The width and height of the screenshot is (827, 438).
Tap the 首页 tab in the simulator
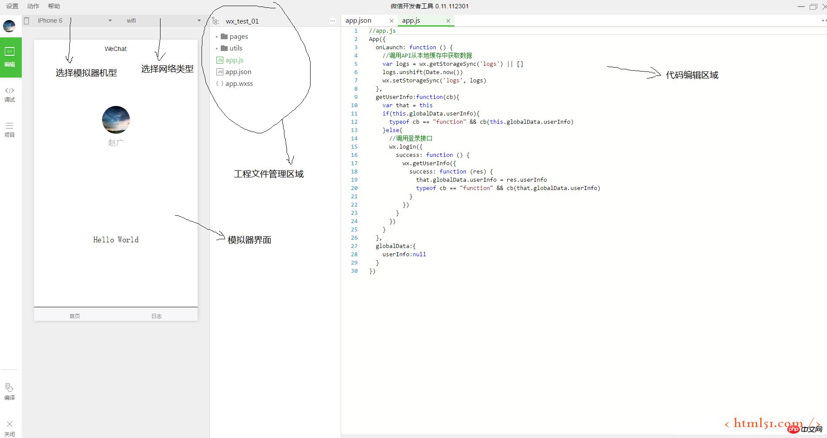point(75,316)
